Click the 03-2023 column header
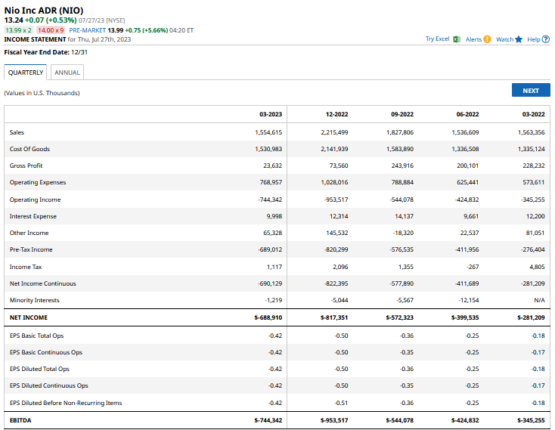Viewport: 555px width, 430px height. [270, 114]
